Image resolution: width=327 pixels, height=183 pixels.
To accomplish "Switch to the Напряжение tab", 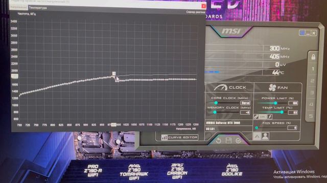I will (19, 7).
